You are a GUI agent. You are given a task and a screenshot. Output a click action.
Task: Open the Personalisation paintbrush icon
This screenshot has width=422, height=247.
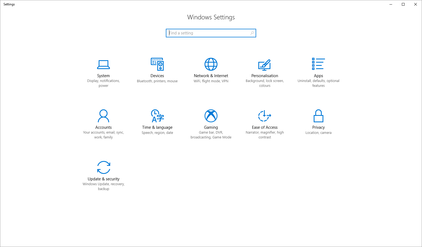tap(264, 65)
